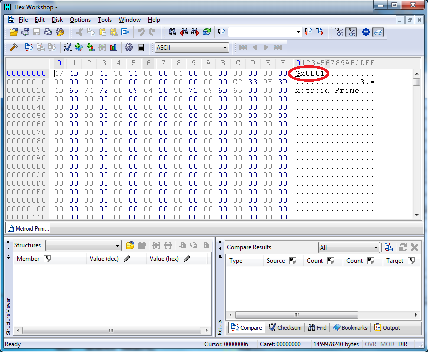Click the hex editor vertical scrollbar thumb
The height and width of the screenshot is (352, 428).
tap(416, 82)
